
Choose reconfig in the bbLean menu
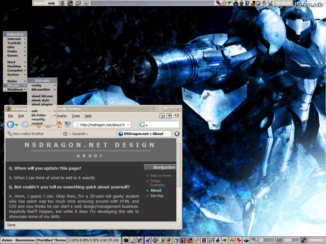click(x=42, y=119)
